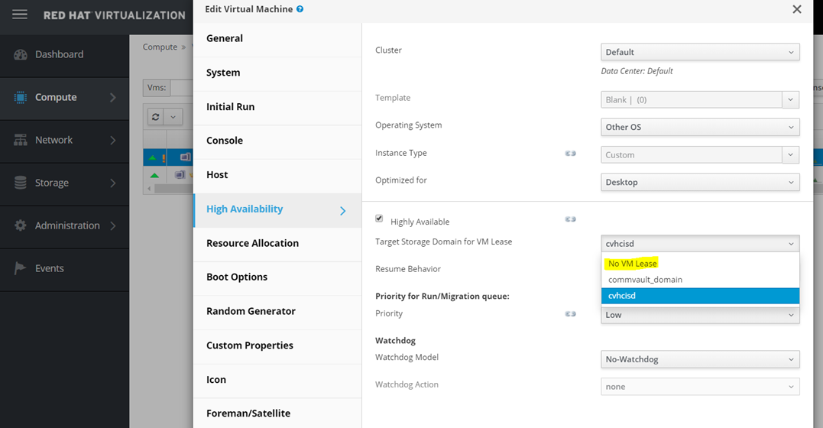Open Dashboard in the sidebar
The height and width of the screenshot is (428, 823).
click(x=64, y=54)
